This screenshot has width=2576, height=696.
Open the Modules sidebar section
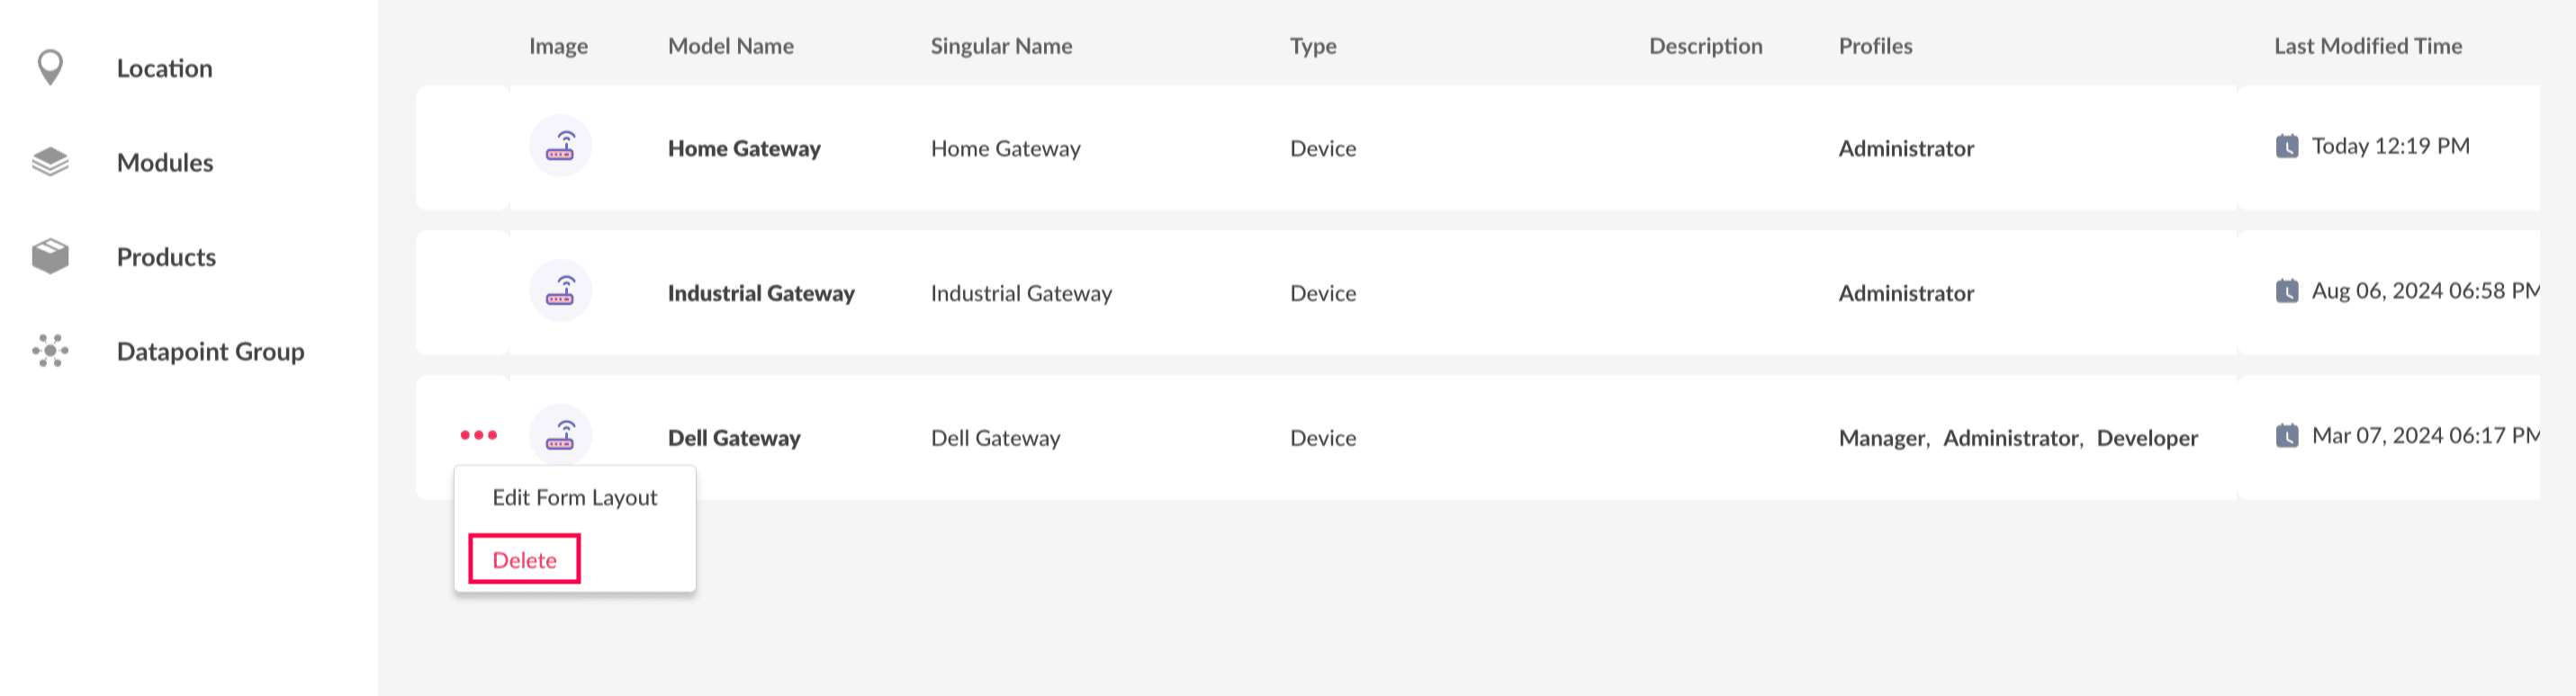165,163
